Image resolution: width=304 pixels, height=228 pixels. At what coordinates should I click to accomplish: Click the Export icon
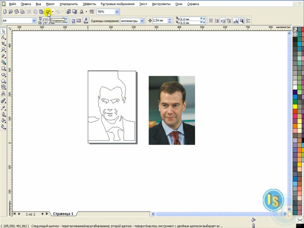click(75, 12)
